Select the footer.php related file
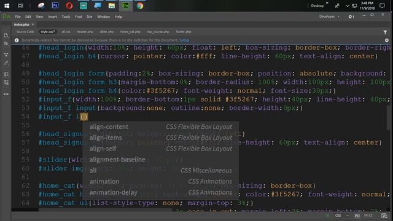The image size is (393, 221). coord(184,32)
